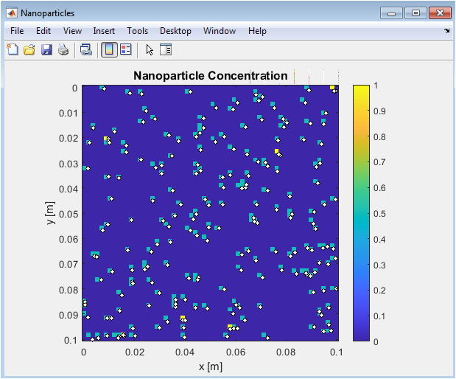Open the Tools menu
This screenshot has width=456, height=379.
click(137, 31)
